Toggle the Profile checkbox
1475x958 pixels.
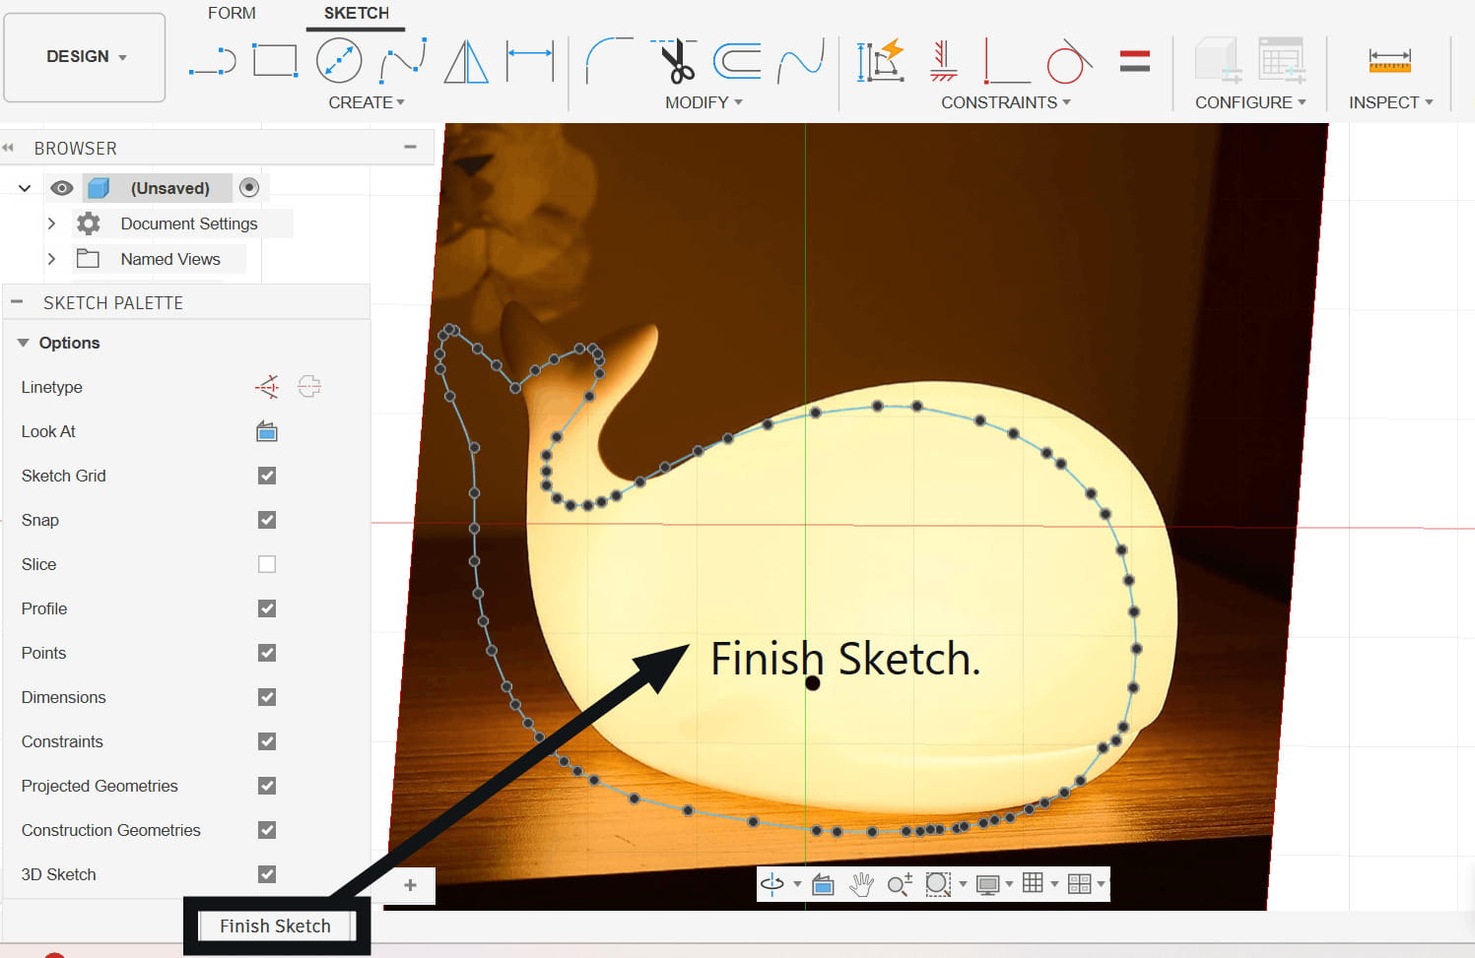[267, 608]
